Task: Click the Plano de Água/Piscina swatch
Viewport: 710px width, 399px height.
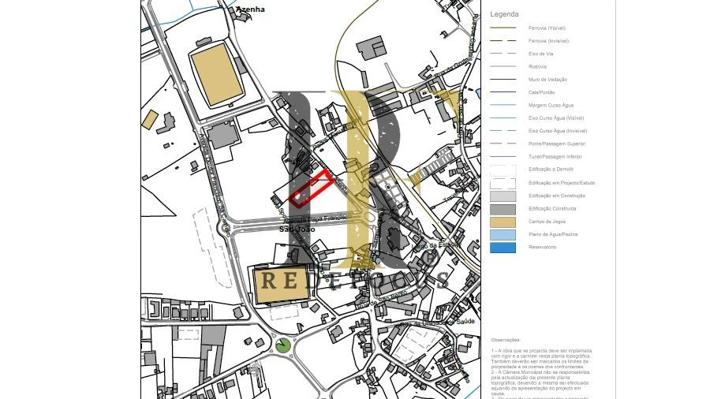Action: (x=503, y=235)
